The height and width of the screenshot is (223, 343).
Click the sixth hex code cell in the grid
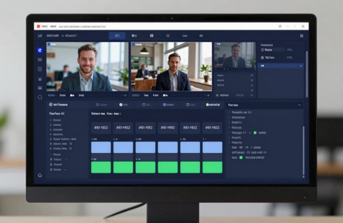point(213,127)
